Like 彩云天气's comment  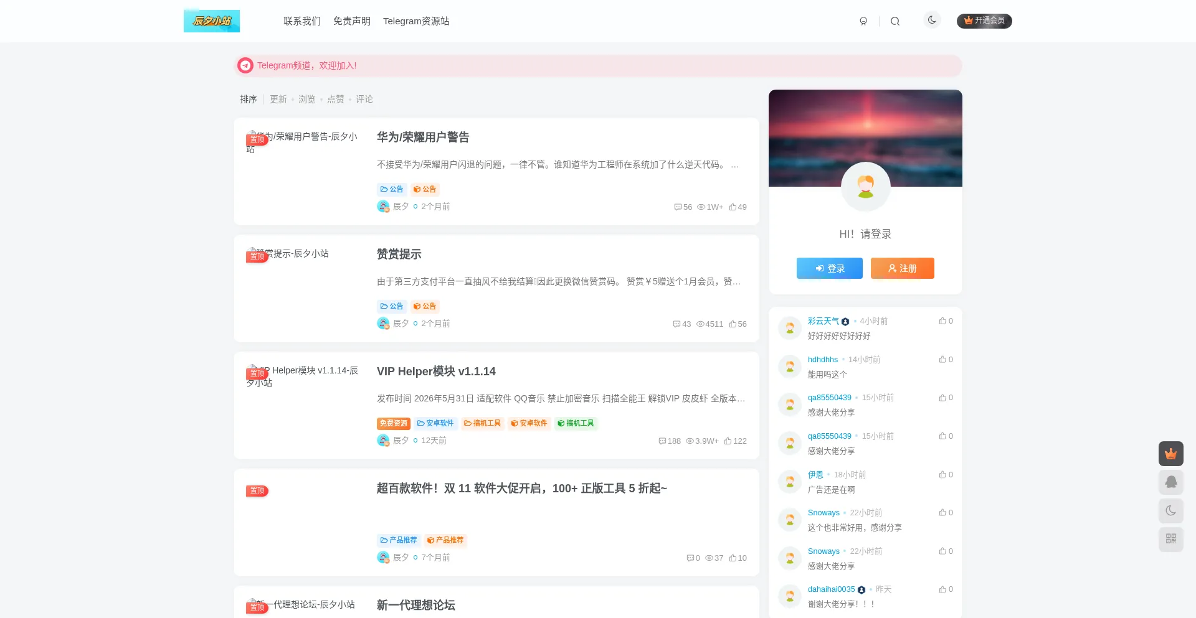point(946,321)
